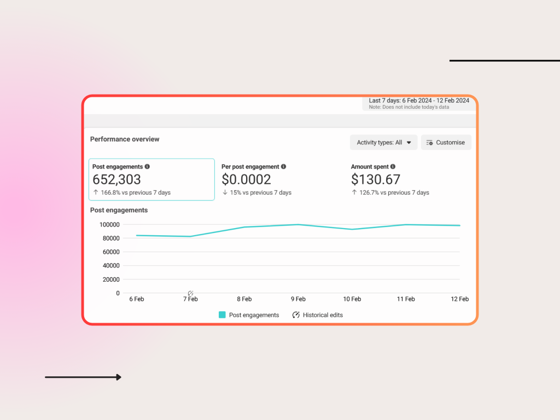Click the 9 Feb axis label
The height and width of the screenshot is (420, 560).
(298, 299)
